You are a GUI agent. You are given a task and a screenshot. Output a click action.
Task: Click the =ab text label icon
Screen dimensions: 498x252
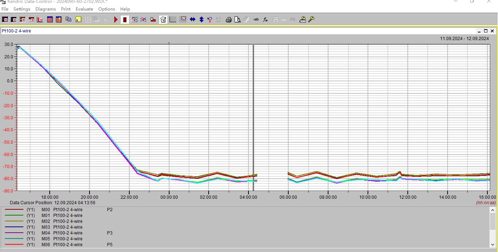(256, 20)
